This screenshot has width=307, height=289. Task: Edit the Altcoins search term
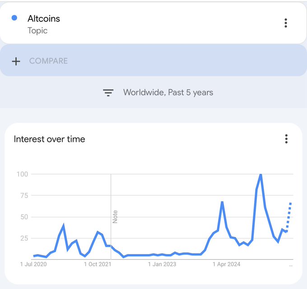point(44,19)
